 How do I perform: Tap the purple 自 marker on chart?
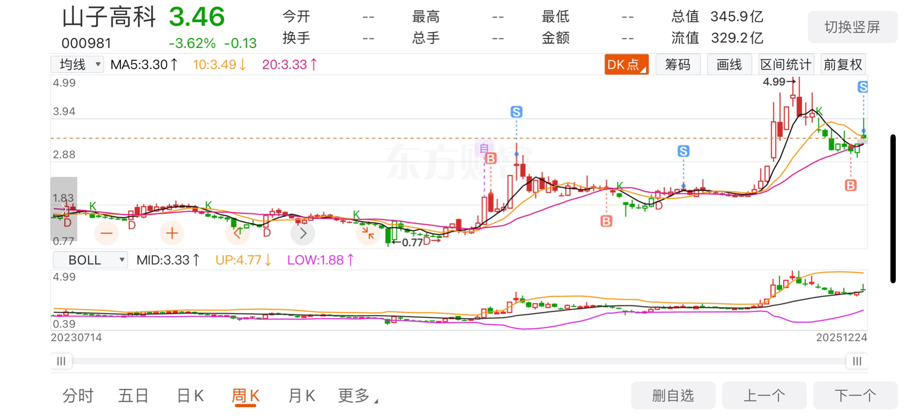[x=484, y=148]
